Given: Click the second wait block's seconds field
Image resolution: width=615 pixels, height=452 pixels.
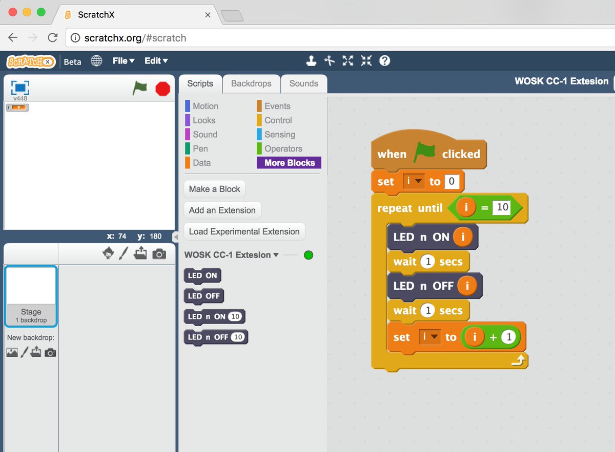Looking at the screenshot, I should [x=427, y=311].
